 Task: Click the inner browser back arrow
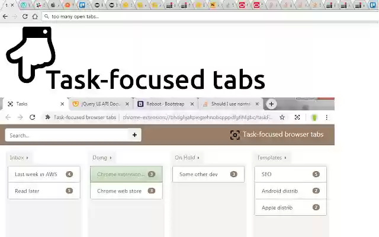[8, 117]
